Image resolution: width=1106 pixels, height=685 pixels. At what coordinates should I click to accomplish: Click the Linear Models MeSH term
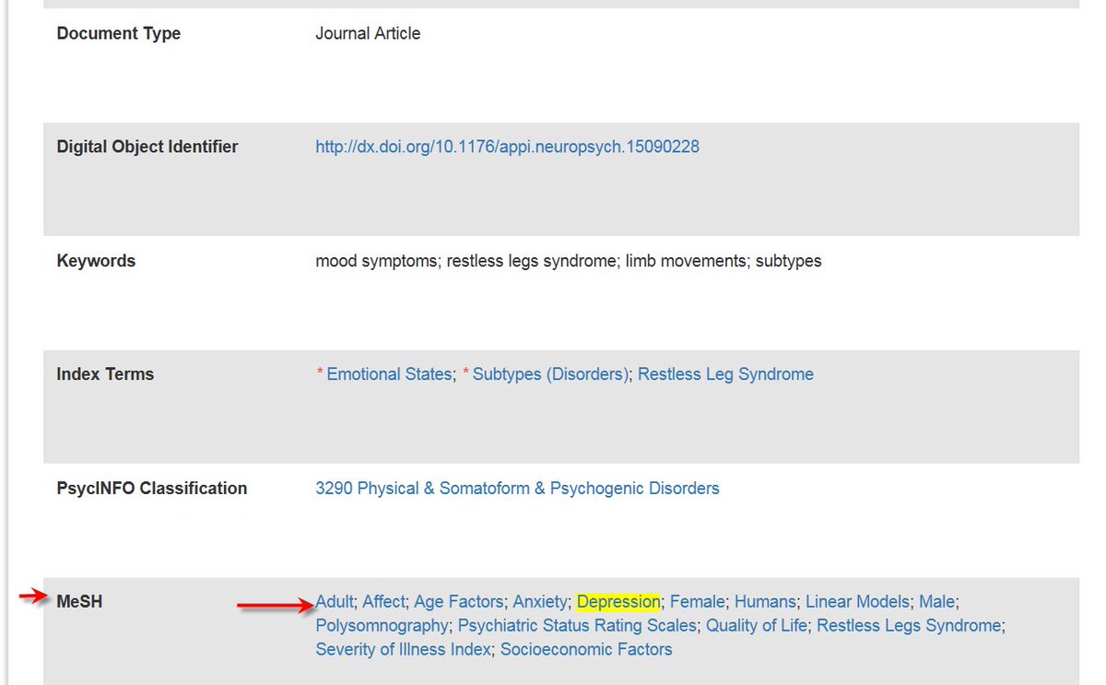[x=856, y=601]
